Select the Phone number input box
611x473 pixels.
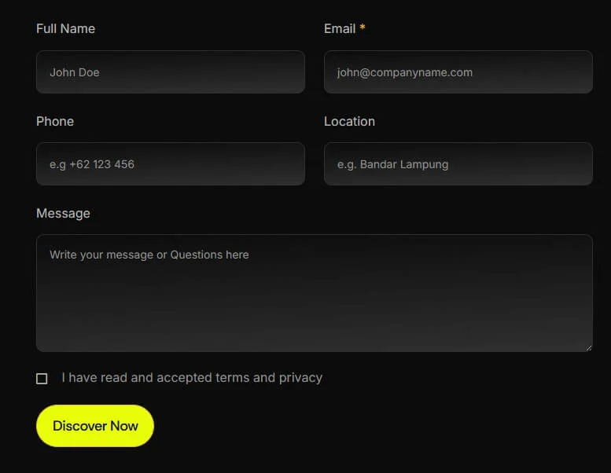pos(171,164)
